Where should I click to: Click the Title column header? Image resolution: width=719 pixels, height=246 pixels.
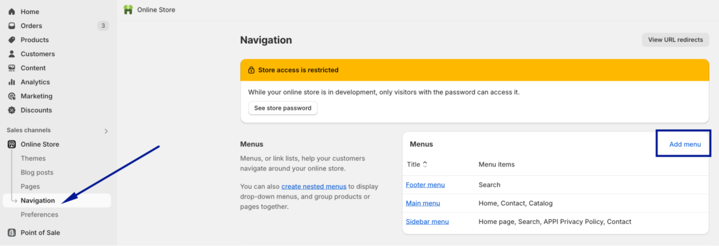(414, 164)
